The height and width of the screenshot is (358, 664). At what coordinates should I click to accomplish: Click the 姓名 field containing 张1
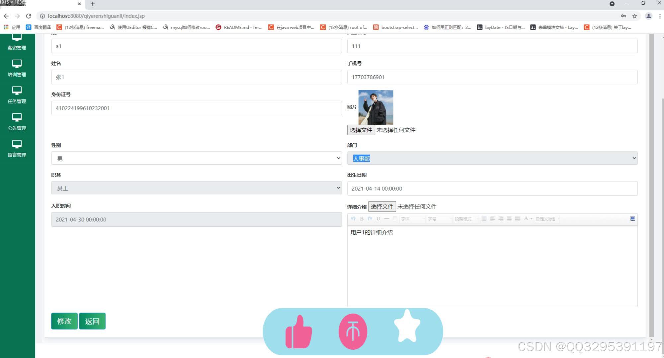(197, 77)
